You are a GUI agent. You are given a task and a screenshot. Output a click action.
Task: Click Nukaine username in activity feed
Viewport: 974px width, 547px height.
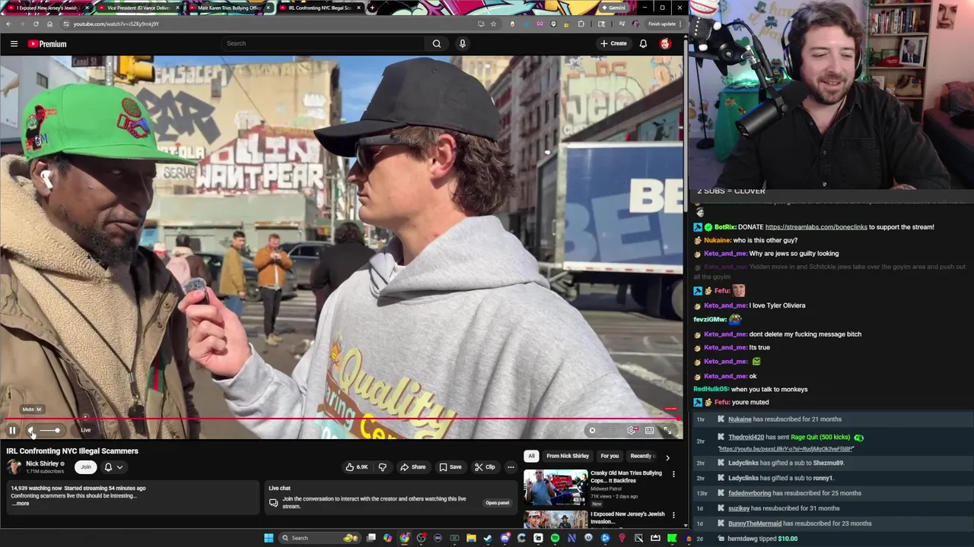point(740,419)
